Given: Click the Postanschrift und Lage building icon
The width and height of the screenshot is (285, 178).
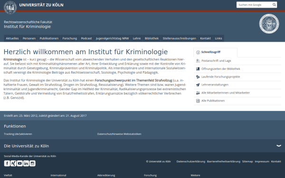Looking at the screenshot, I should click(198, 61).
